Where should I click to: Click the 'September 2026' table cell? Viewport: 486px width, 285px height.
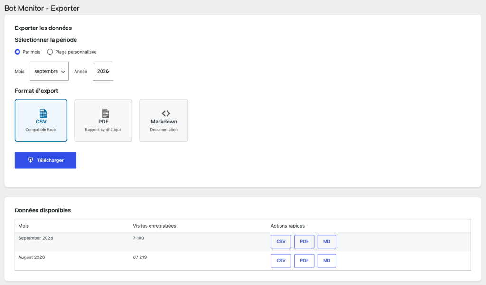click(x=36, y=238)
